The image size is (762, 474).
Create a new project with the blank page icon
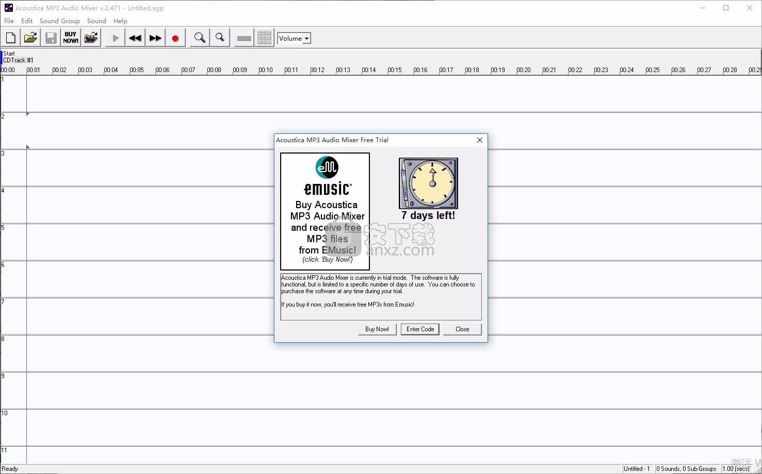pos(10,38)
